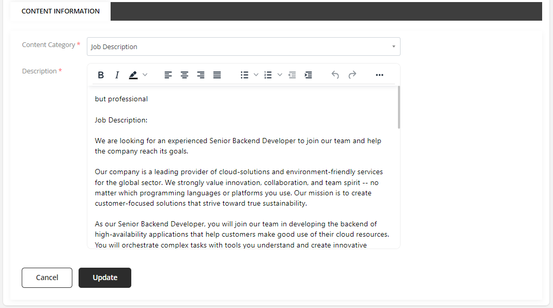Align text to the right
Image resolution: width=553 pixels, height=308 pixels.
coord(201,75)
